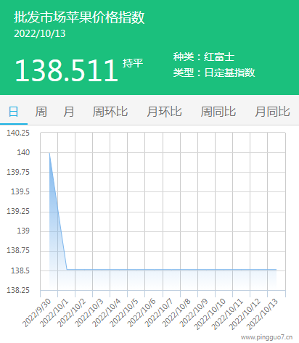Viewport: 299px width, 343px height.
Task: Open the www.pingguo7.cn watermark link
Action: 266,337
